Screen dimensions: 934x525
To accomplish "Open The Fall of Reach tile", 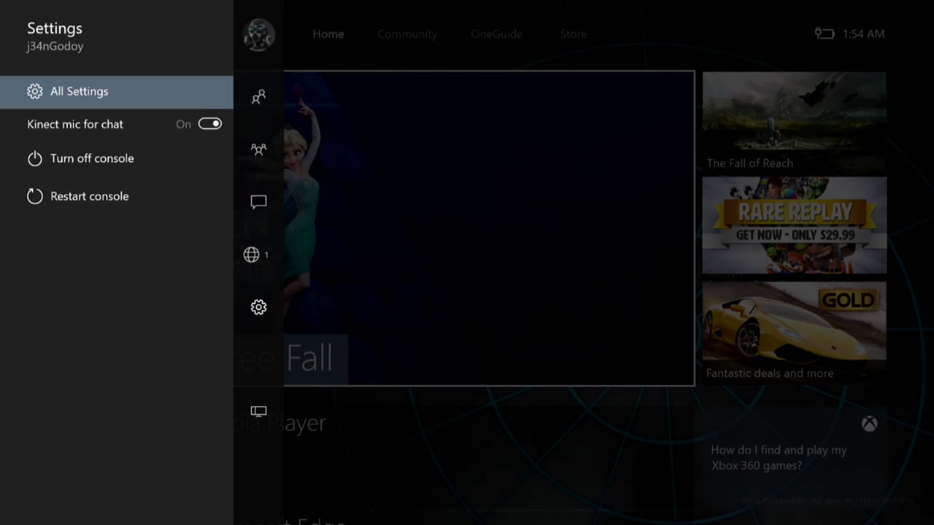I will (795, 122).
